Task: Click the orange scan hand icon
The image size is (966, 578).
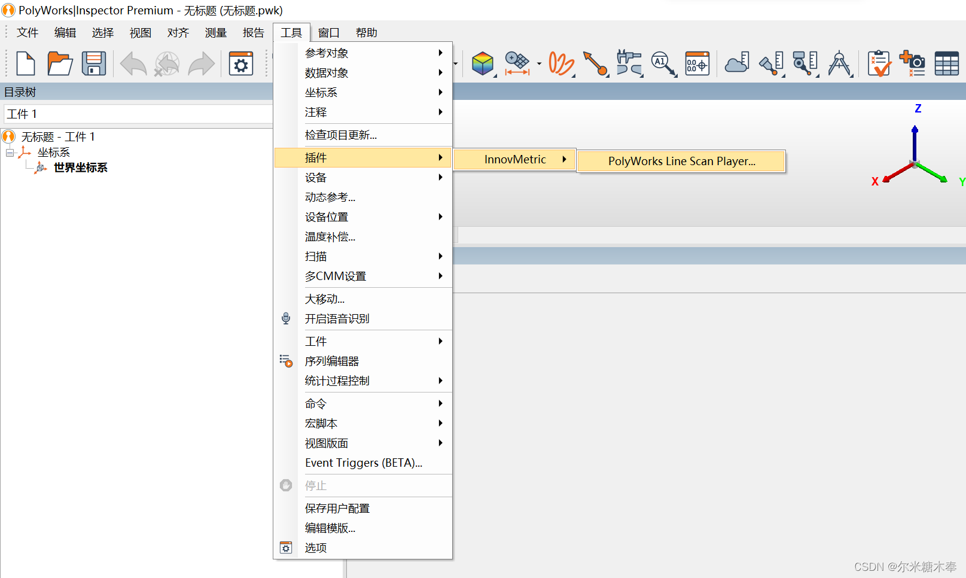Action: pos(561,63)
